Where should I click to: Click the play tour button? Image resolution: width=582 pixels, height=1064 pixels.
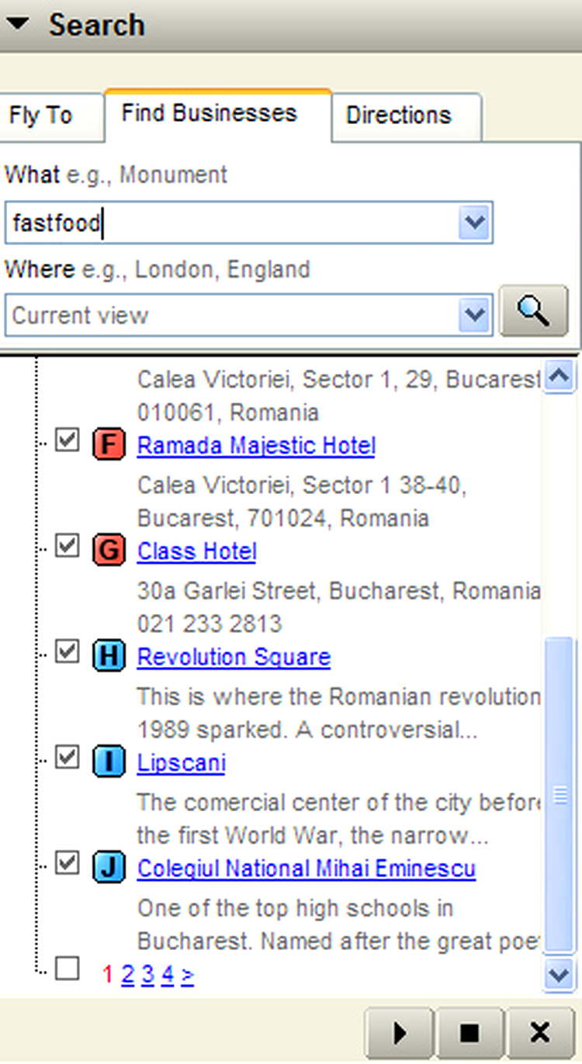tap(400, 1033)
